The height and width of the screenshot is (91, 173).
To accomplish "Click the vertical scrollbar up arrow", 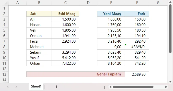I will point(170,2).
